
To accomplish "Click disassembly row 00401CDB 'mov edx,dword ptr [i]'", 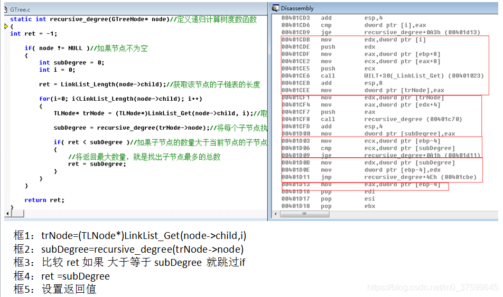I will tap(354, 40).
